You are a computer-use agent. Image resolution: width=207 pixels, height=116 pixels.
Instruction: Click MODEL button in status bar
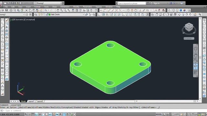[x=159, y=114]
